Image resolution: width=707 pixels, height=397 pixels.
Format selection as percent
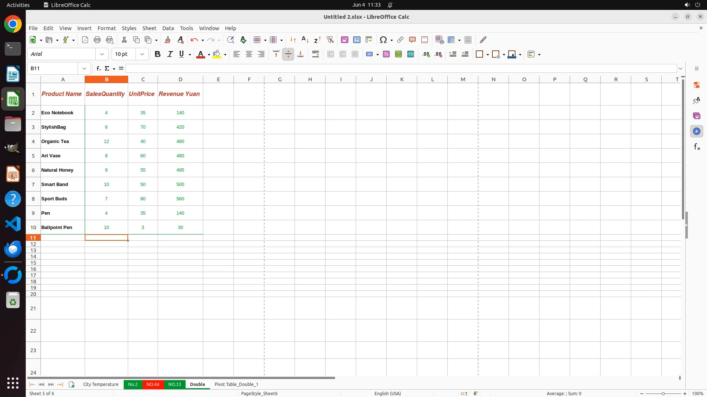[x=386, y=54]
